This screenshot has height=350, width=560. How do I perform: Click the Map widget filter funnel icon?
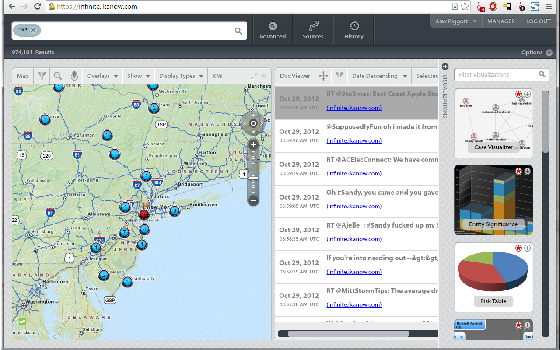pos(42,76)
